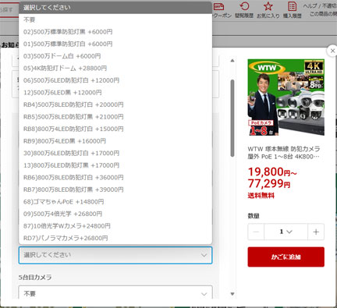Image resolution: width=337 pixels, height=308 pixels.
Task: Decrease quantity with minus button
Action: coord(256,232)
